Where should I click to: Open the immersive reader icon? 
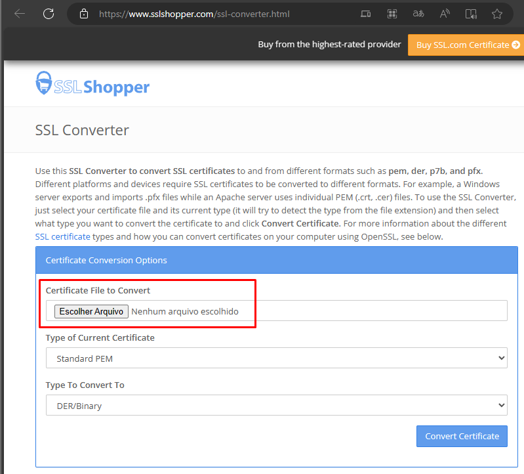471,14
